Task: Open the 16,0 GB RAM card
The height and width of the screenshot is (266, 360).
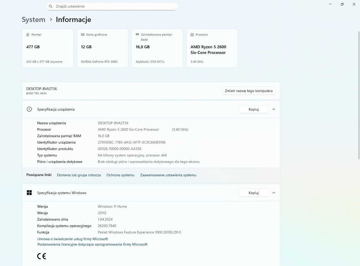Action: pyautogui.click(x=157, y=48)
